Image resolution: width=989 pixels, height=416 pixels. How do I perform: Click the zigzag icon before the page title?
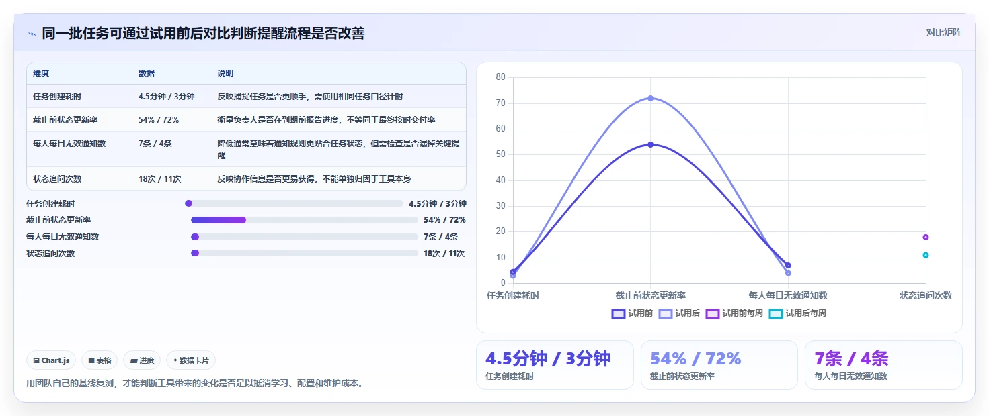[x=32, y=34]
